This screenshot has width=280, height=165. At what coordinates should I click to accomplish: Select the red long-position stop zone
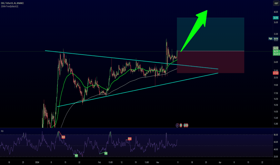point(211,62)
